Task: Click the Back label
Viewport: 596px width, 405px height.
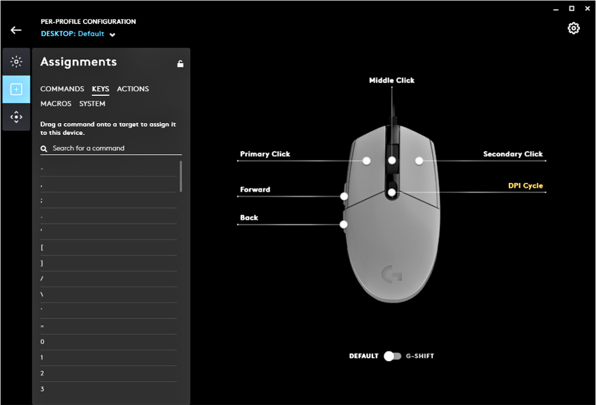Action: point(249,217)
